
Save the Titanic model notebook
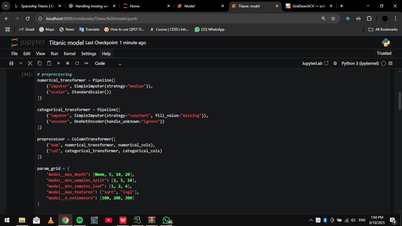[x=11, y=63]
